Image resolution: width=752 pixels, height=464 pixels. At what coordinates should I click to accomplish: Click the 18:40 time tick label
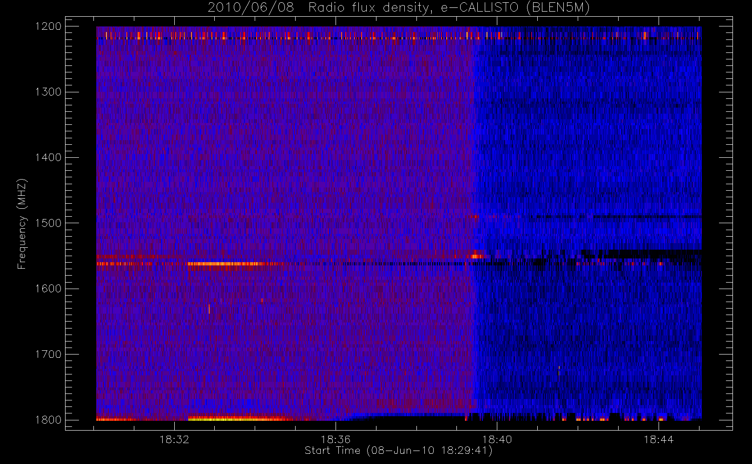(497, 439)
